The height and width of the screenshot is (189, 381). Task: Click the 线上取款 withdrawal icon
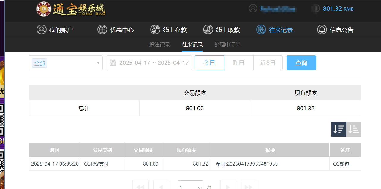point(208,30)
